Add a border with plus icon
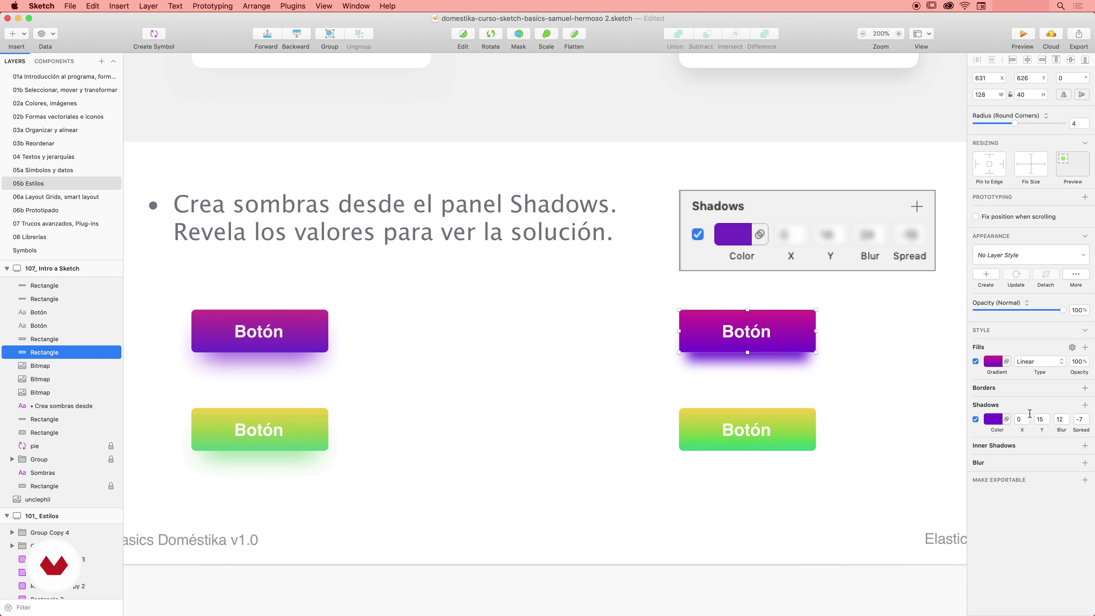The image size is (1095, 616). pyautogui.click(x=1085, y=388)
